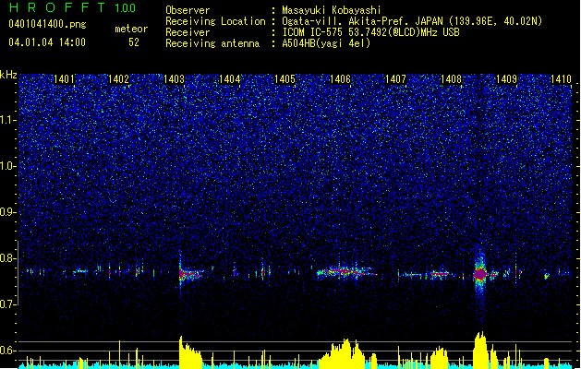
Task: Click the long echo trace near 1406
Action: click(x=346, y=272)
